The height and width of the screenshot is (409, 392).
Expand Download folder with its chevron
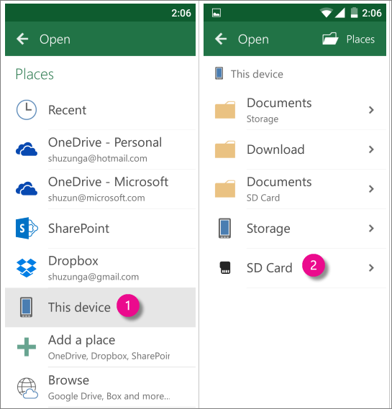[371, 150]
